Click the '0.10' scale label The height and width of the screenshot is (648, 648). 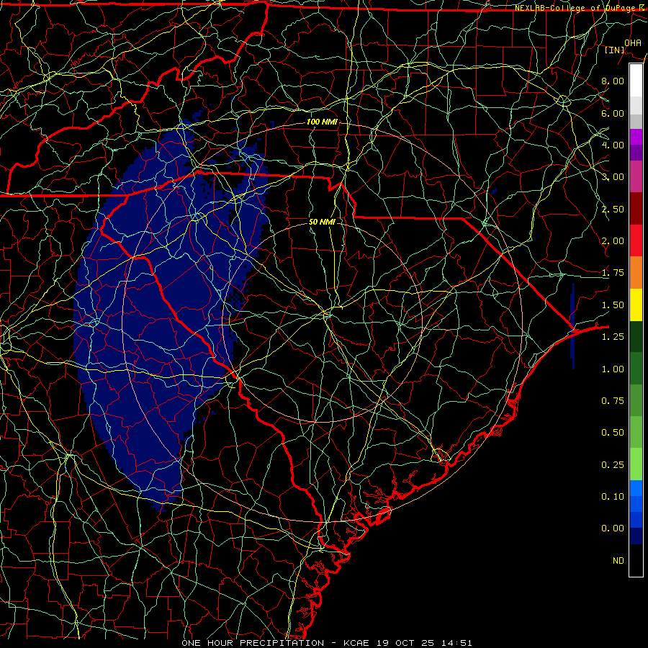[x=613, y=497]
